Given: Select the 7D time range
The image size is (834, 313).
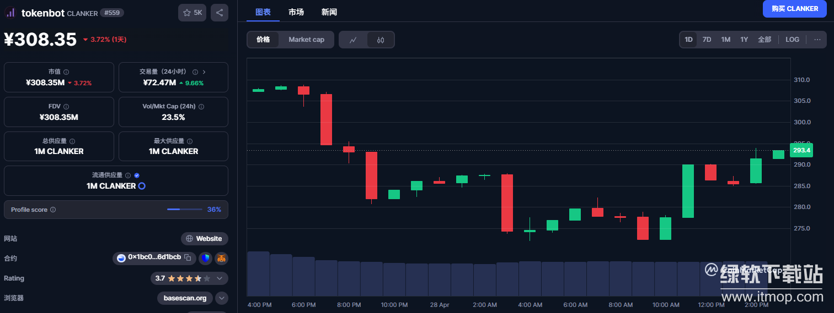Looking at the screenshot, I should [x=707, y=40].
